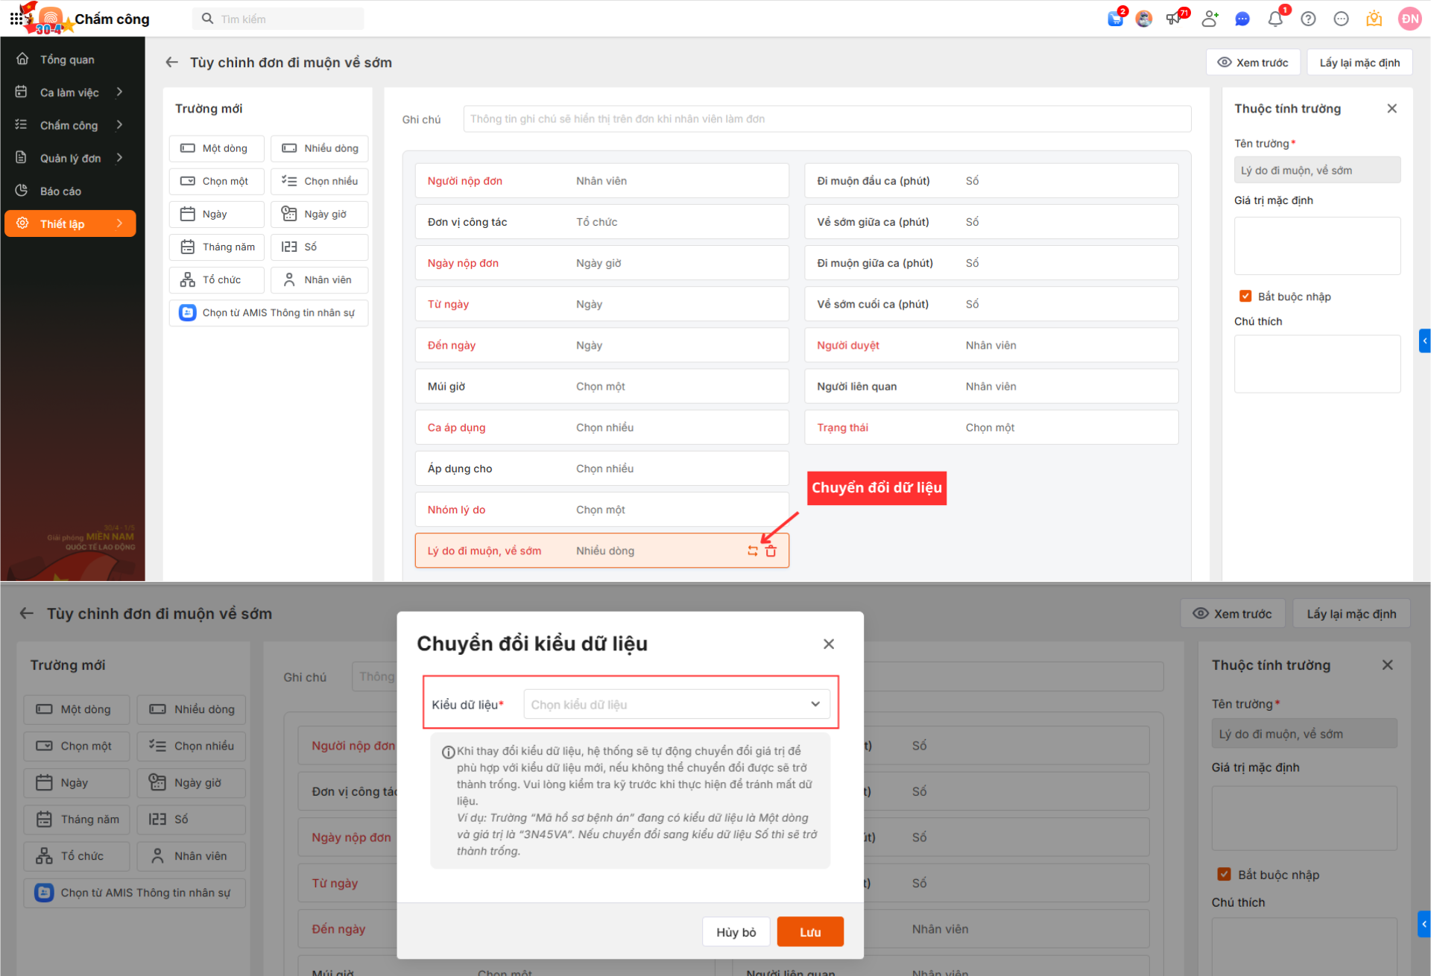Viewport: 1431px width, 976px height.
Task: Click the Xem trước eye preview button
Action: (1252, 63)
